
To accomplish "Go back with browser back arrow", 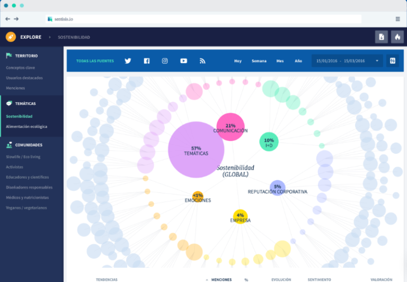I will (x=7, y=19).
